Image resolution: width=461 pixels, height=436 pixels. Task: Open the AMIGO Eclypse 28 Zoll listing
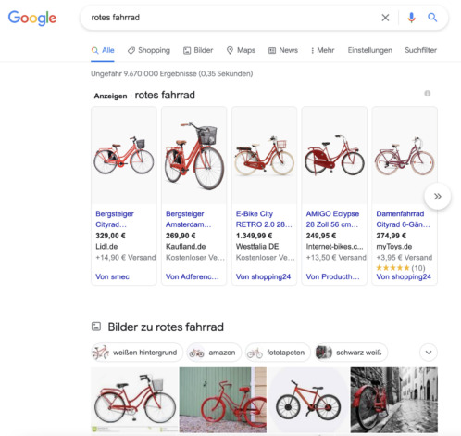[x=332, y=219]
